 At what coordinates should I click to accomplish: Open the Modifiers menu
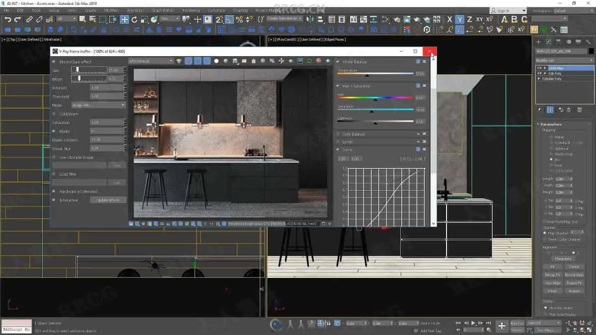(111, 10)
